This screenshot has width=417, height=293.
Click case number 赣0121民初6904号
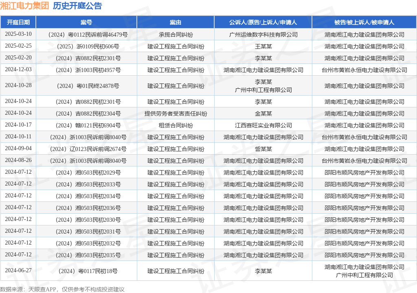(88, 125)
